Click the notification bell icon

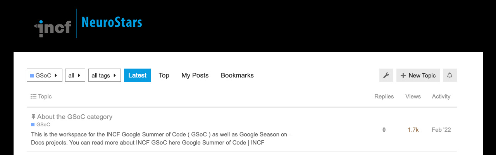tap(449, 76)
